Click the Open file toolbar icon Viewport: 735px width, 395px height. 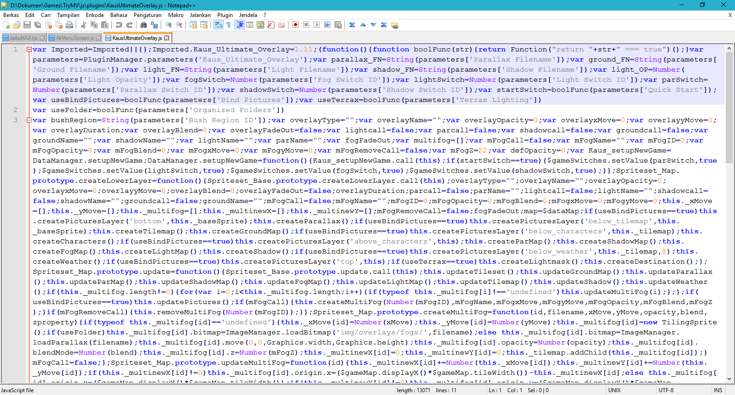pyautogui.click(x=17, y=25)
